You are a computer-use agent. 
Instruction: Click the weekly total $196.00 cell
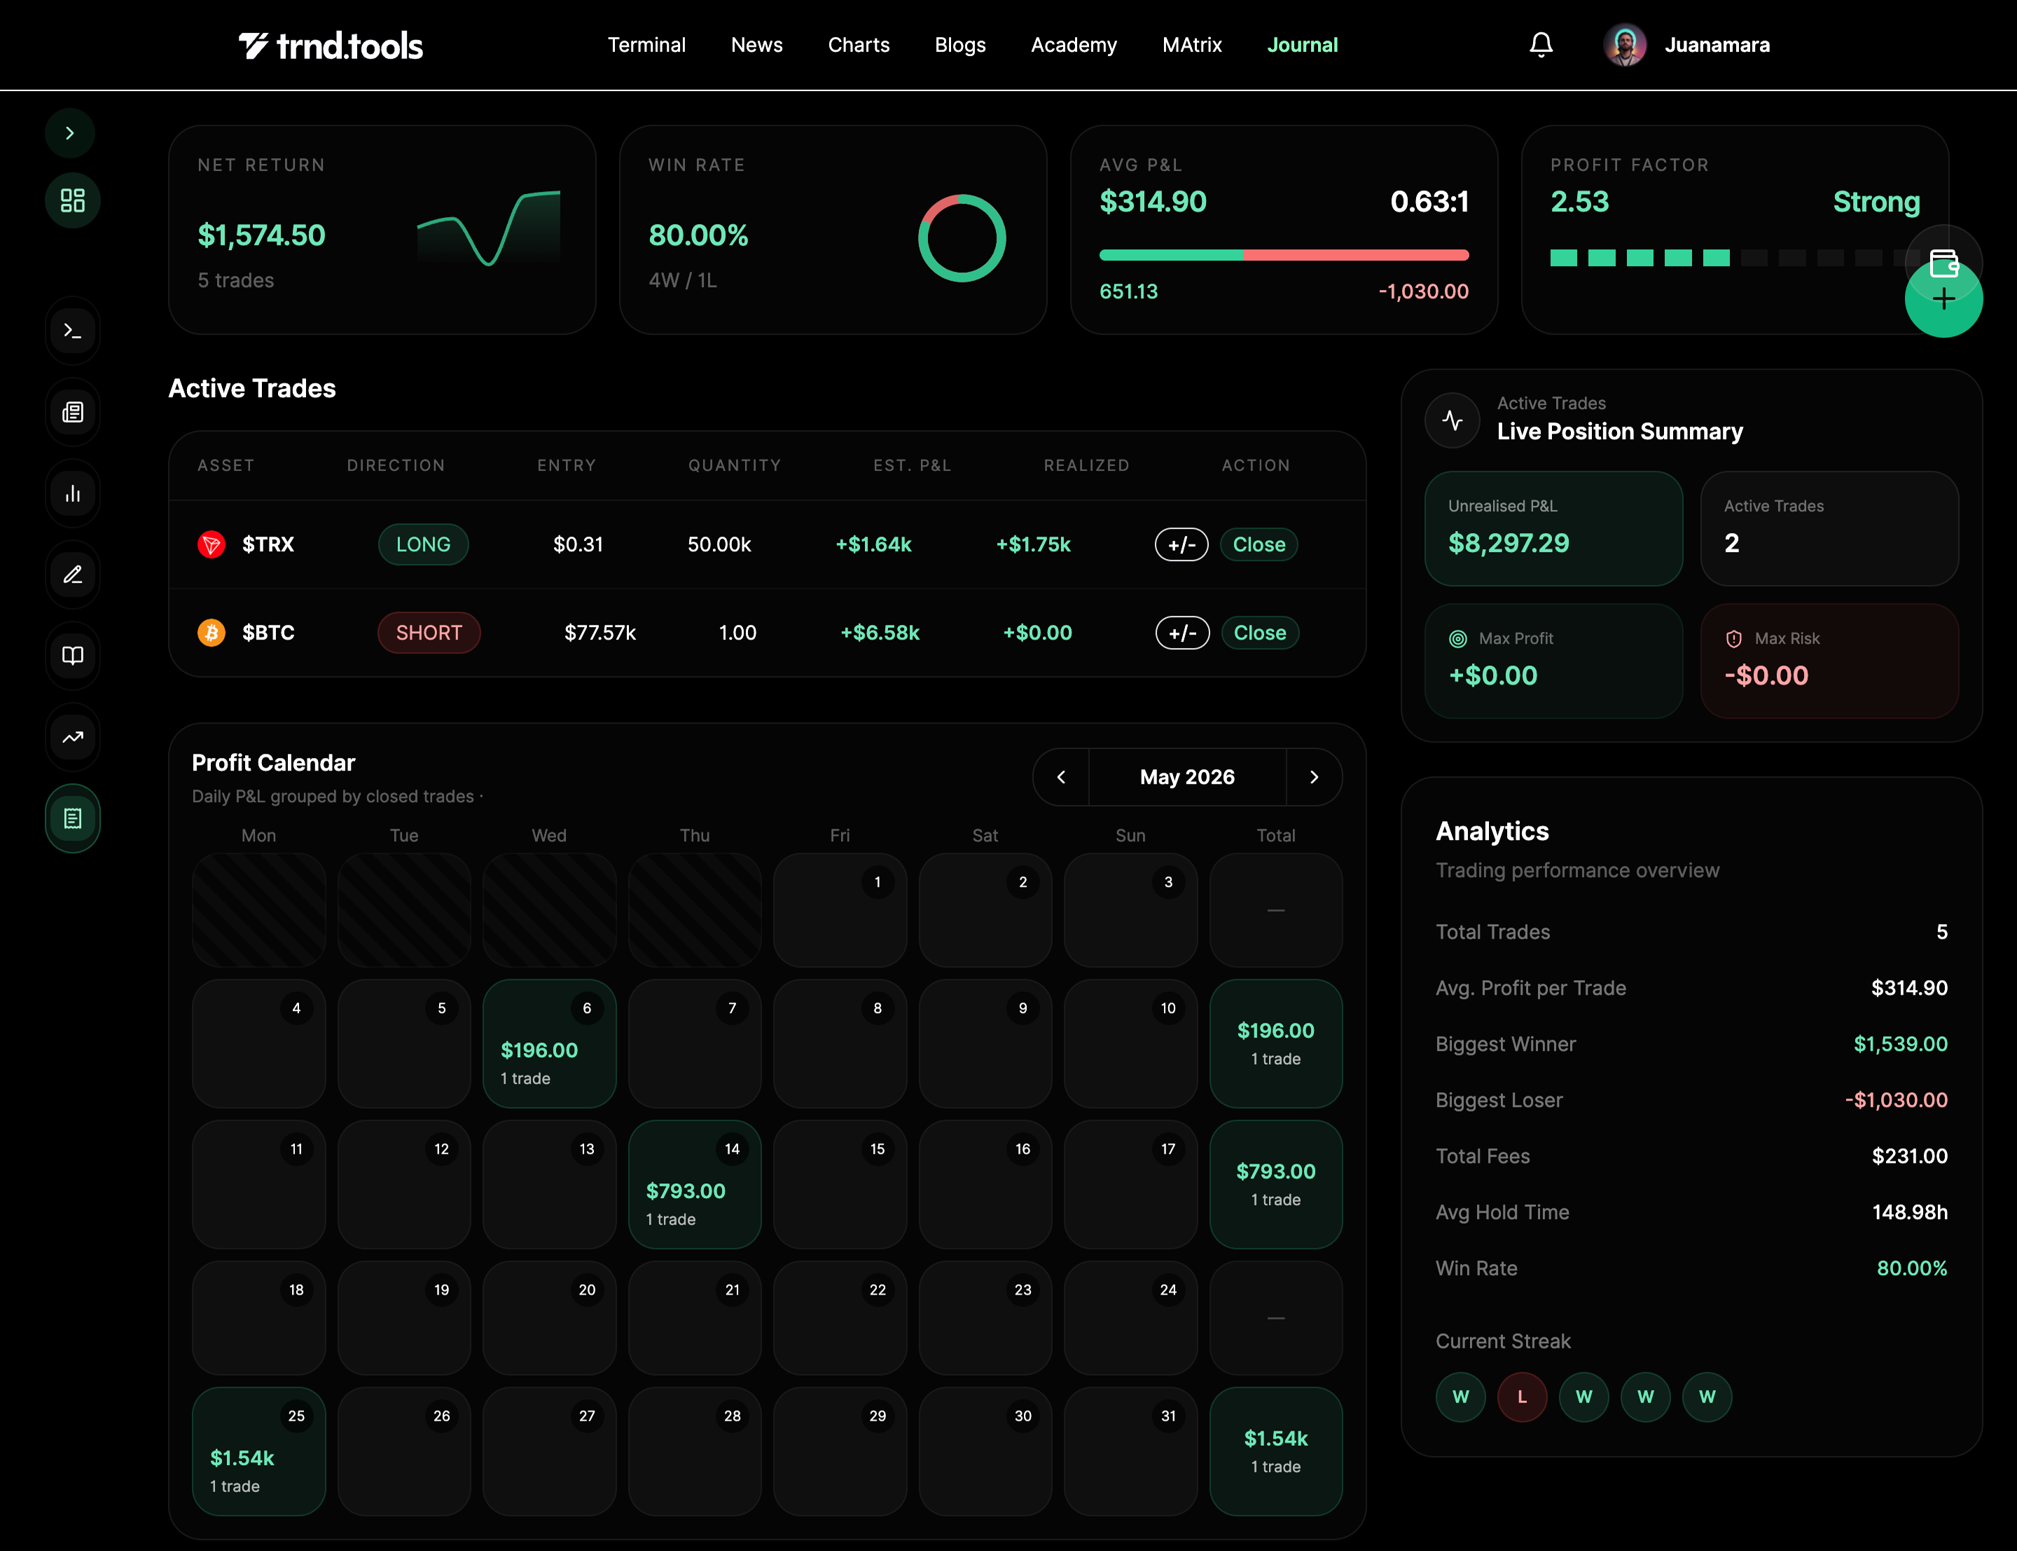coord(1275,1043)
